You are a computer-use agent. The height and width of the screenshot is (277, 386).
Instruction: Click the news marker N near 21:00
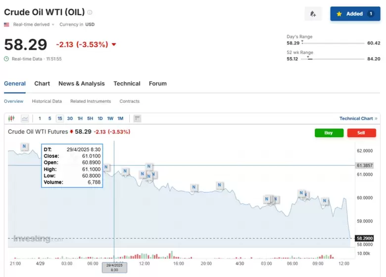24,146
